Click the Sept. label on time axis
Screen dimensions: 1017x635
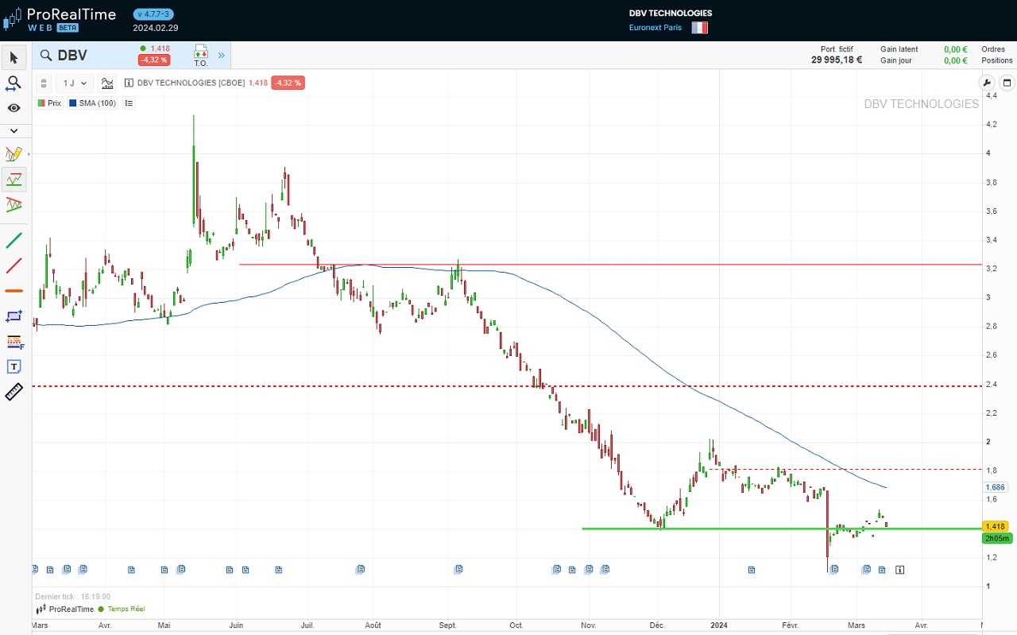click(447, 625)
